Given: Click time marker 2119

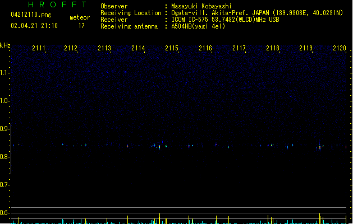Looking at the screenshot, I should (306, 48).
